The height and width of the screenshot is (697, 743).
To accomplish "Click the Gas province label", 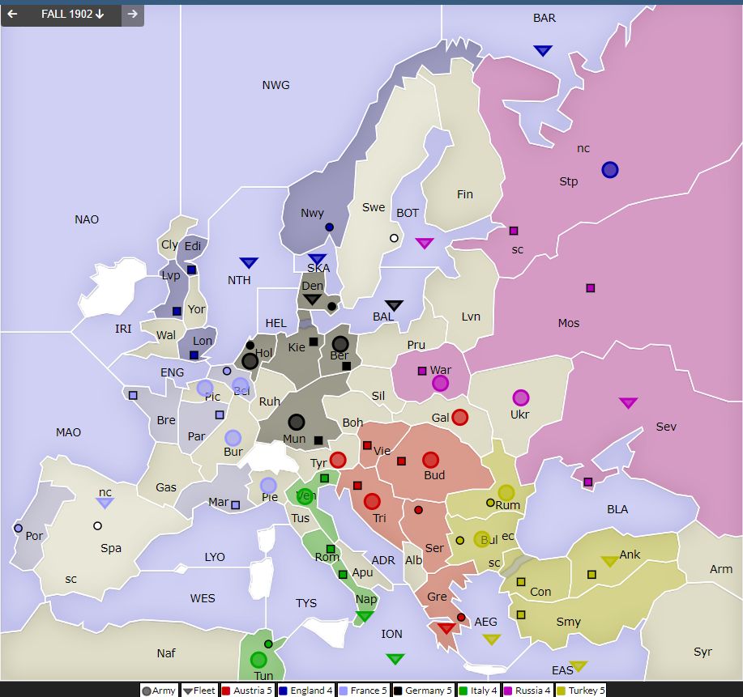I will click(x=166, y=487).
